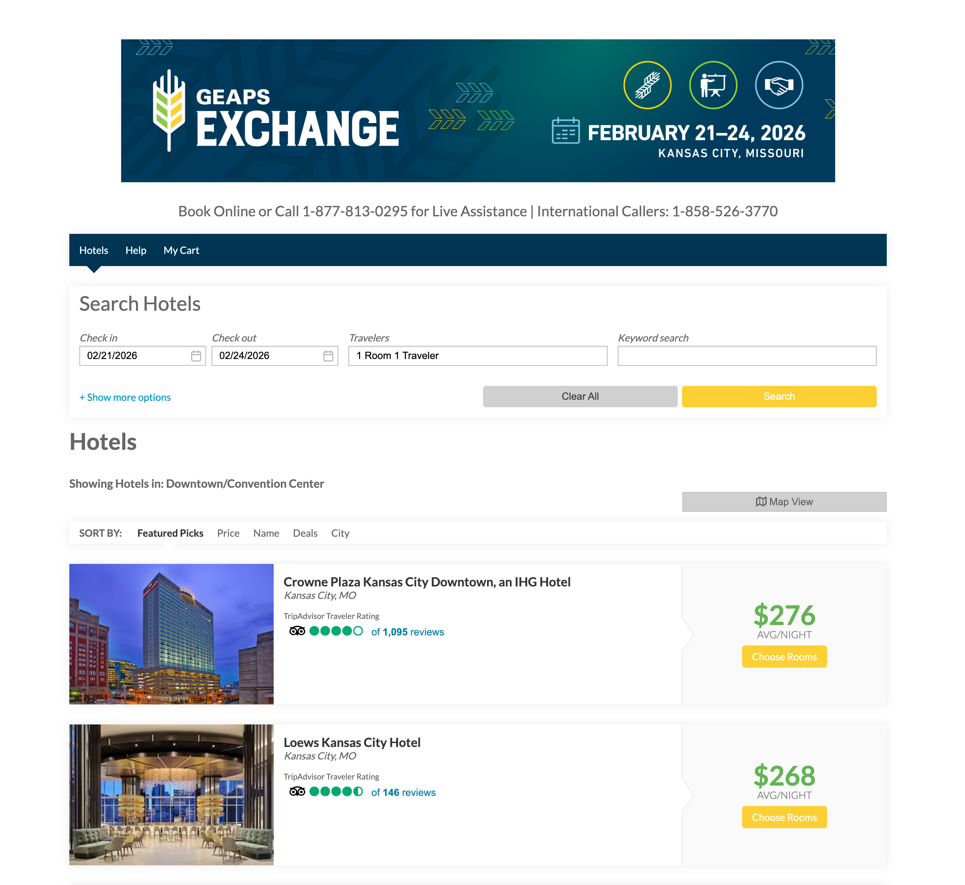The width and height of the screenshot is (965, 885).
Task: Open the check-out calendar picker icon
Action: point(328,356)
